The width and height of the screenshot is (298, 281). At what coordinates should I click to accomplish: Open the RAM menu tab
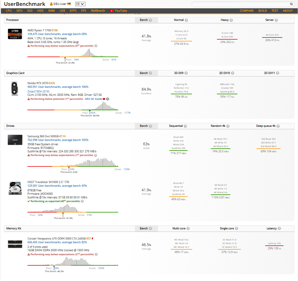pyautogui.click(x=52, y=11)
